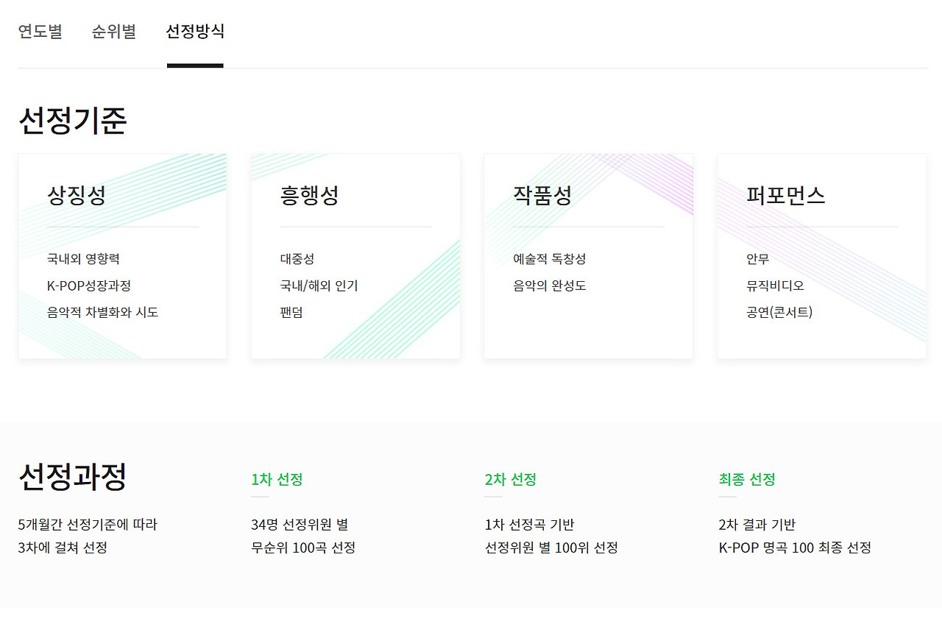Select the 음악의 완성도 item
942x638 pixels.
tap(550, 286)
